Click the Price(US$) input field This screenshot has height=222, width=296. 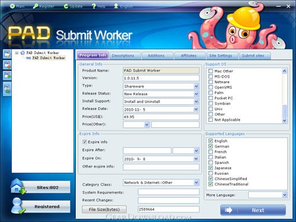click(x=161, y=117)
